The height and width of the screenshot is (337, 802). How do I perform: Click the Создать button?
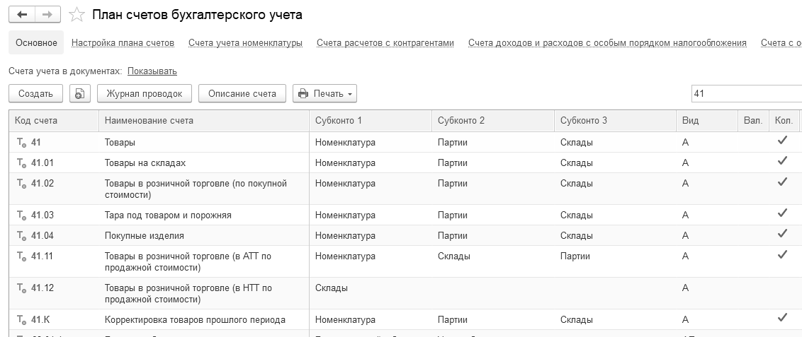[35, 93]
